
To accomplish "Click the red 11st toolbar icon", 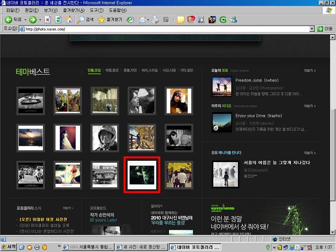I will [x=191, y=19].
